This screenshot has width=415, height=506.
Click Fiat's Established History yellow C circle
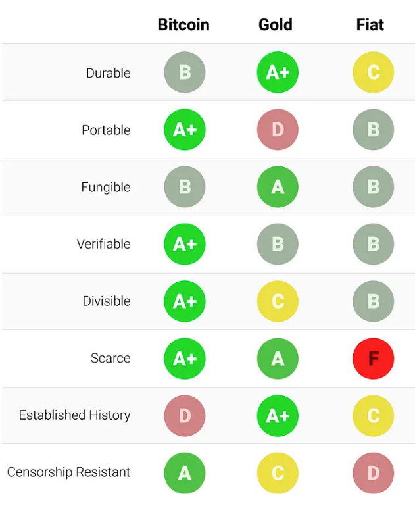[373, 416]
